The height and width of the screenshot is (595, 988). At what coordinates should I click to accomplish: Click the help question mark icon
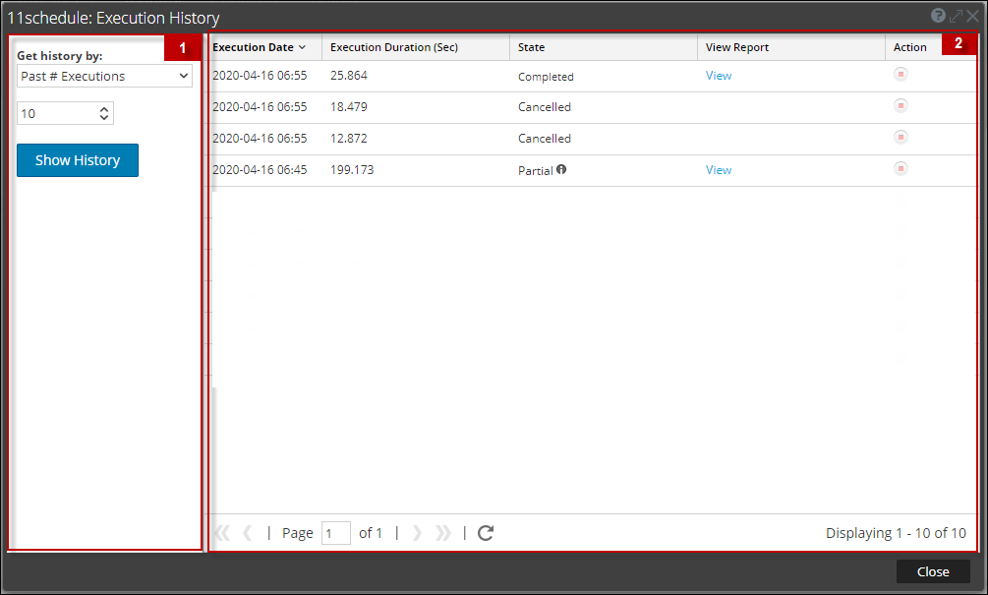tap(938, 16)
